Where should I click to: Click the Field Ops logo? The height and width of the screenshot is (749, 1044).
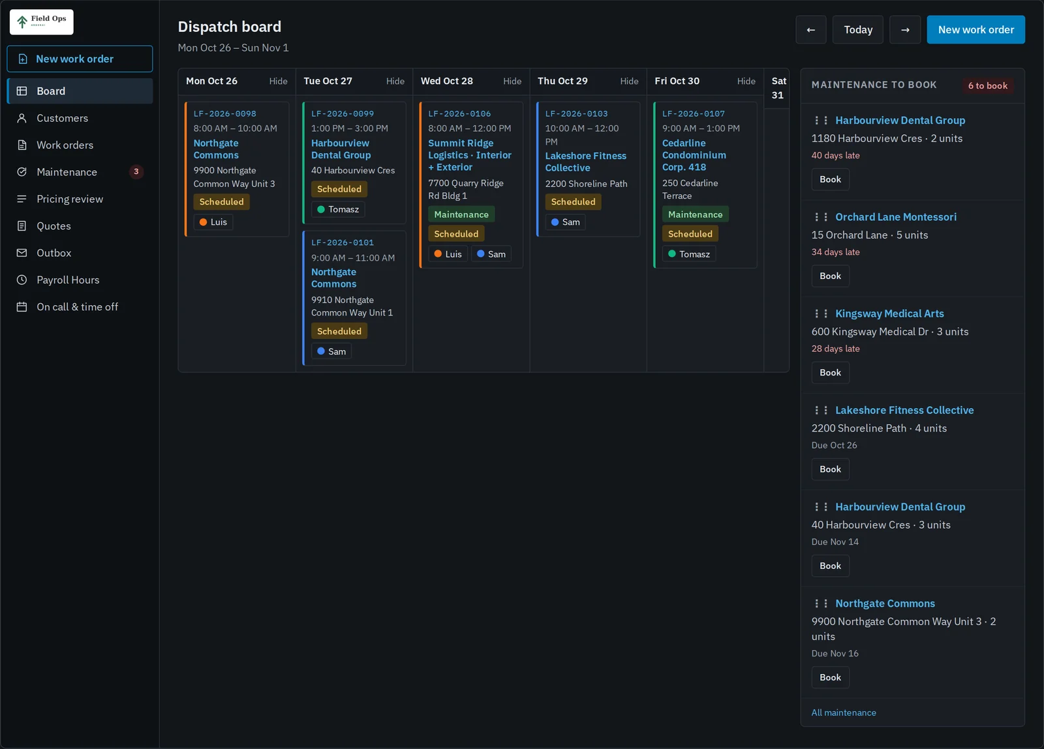[x=42, y=22]
